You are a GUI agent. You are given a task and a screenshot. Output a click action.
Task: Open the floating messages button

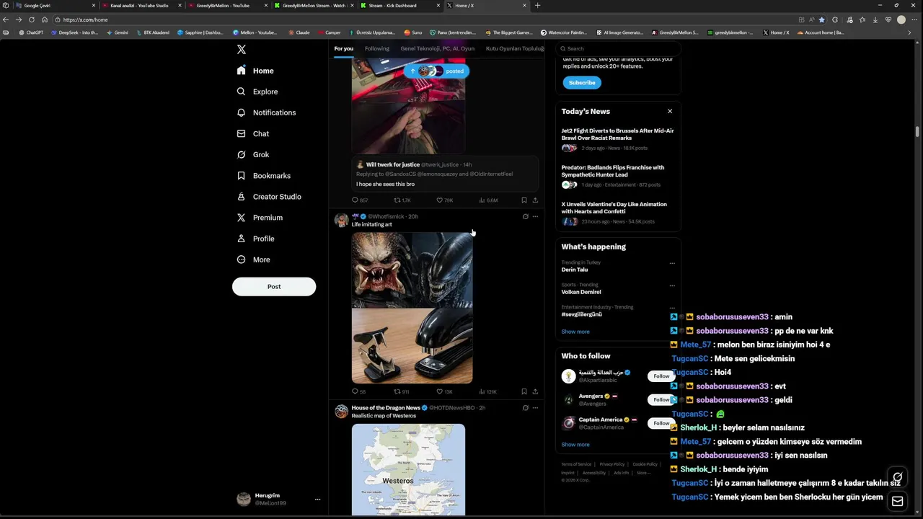coord(897,501)
